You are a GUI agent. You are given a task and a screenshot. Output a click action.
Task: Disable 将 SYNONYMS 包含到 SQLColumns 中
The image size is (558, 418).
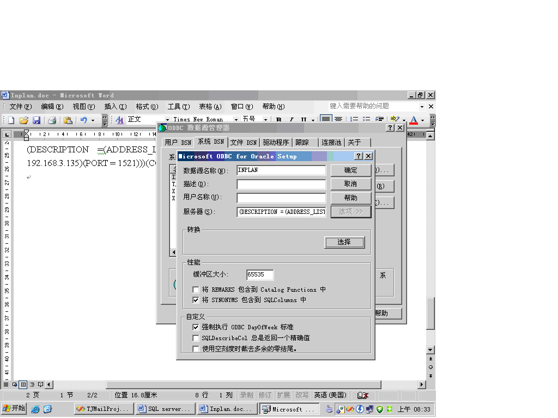tap(196, 300)
